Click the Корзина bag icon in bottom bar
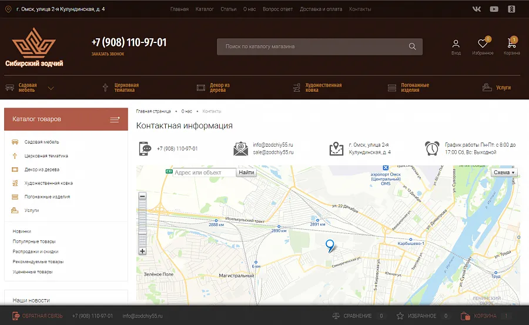The width and height of the screenshot is (529, 325). pos(466,316)
